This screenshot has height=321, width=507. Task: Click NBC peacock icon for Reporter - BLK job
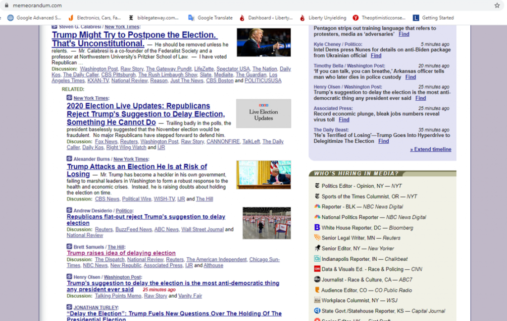pos(317,206)
